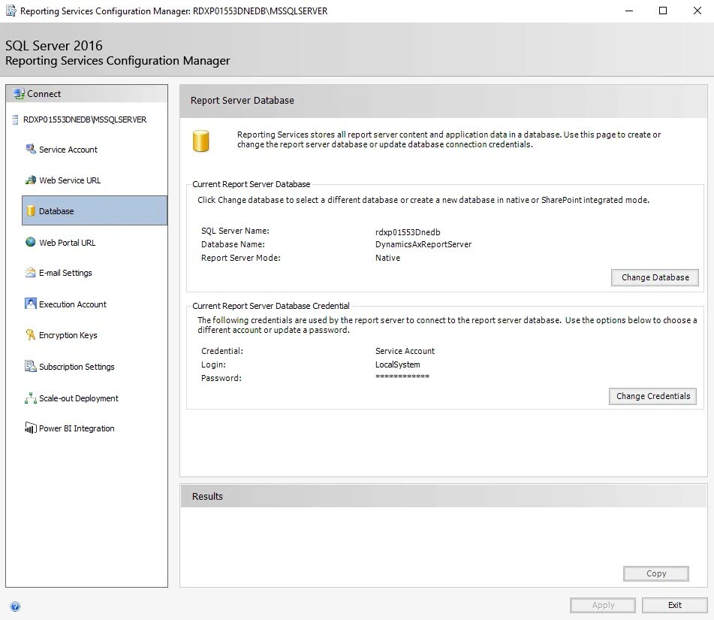Click the Current Report Server Database Credential label
This screenshot has width=714, height=620.
(270, 306)
